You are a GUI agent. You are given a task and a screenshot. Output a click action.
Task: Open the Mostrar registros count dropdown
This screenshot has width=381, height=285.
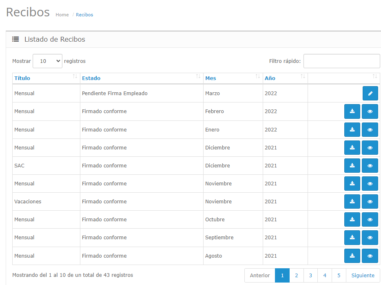(x=47, y=61)
